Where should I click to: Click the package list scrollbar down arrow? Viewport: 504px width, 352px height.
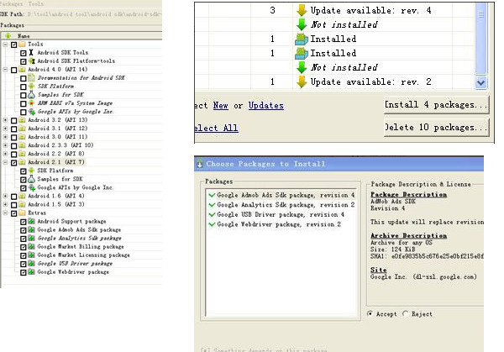pyautogui.click(x=480, y=83)
